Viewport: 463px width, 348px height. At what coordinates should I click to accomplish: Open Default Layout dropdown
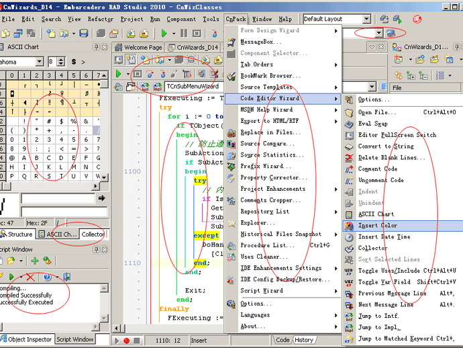[x=366, y=19]
